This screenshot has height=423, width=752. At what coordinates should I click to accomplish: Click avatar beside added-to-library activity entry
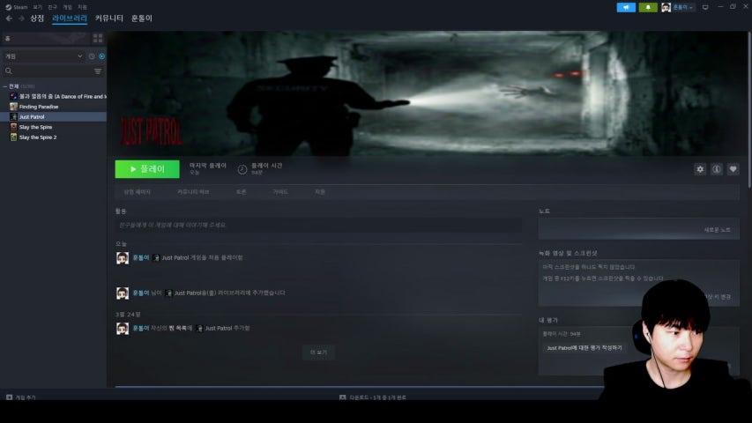pos(123,293)
